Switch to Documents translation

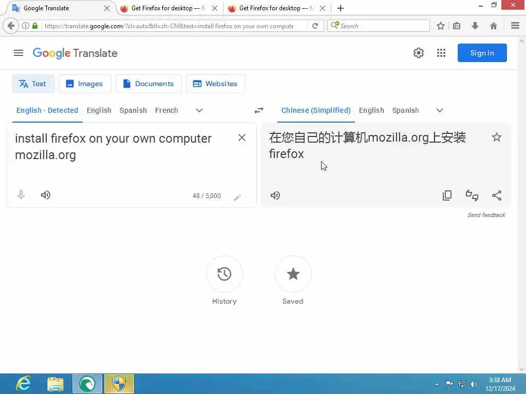pos(148,84)
